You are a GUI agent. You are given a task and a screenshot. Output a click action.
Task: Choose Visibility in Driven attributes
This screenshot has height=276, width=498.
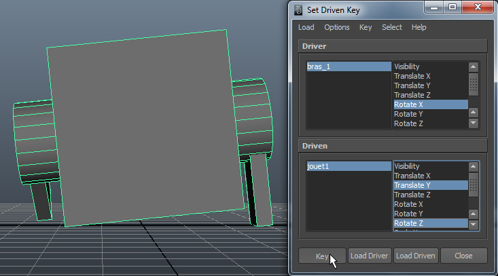[407, 166]
